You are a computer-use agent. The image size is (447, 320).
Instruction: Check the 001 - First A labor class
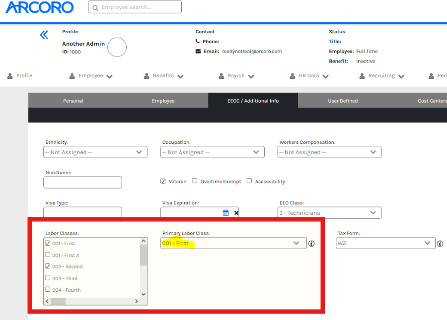[x=48, y=255]
